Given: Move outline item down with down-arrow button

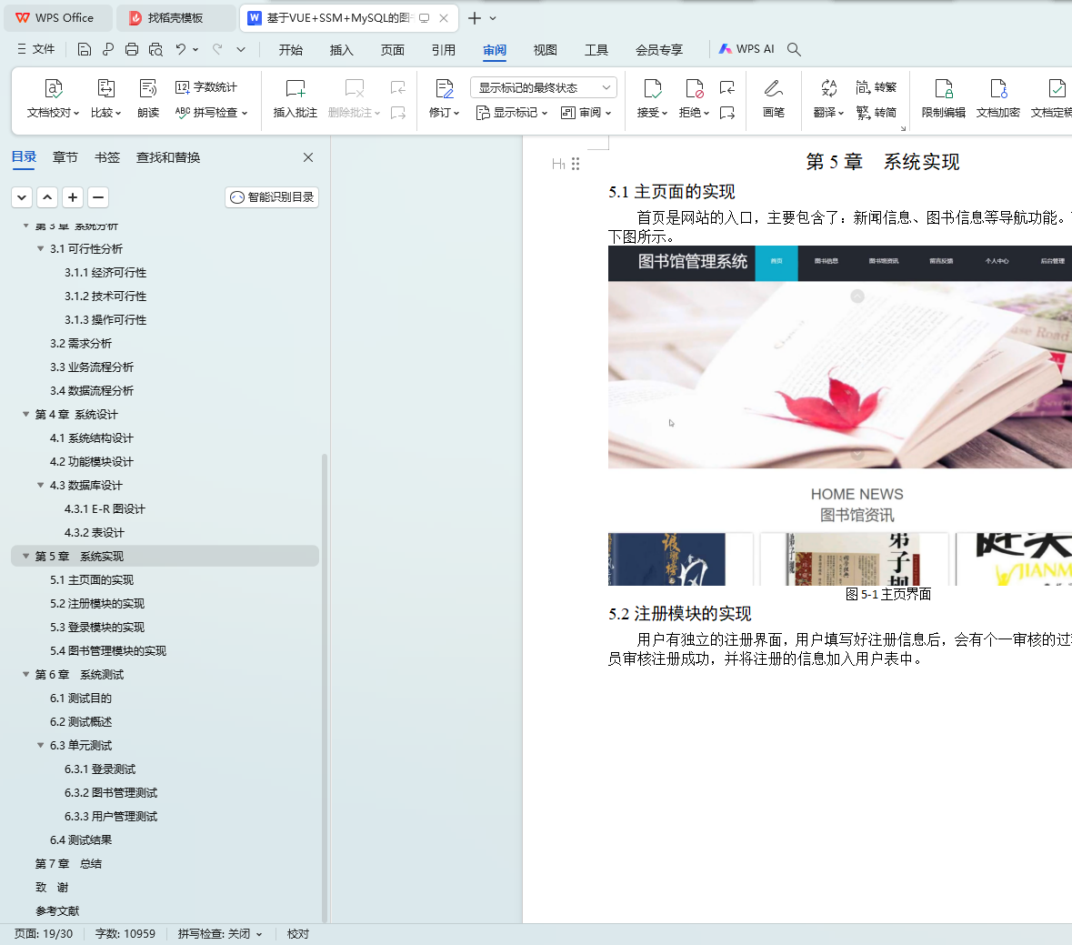Looking at the screenshot, I should [22, 197].
